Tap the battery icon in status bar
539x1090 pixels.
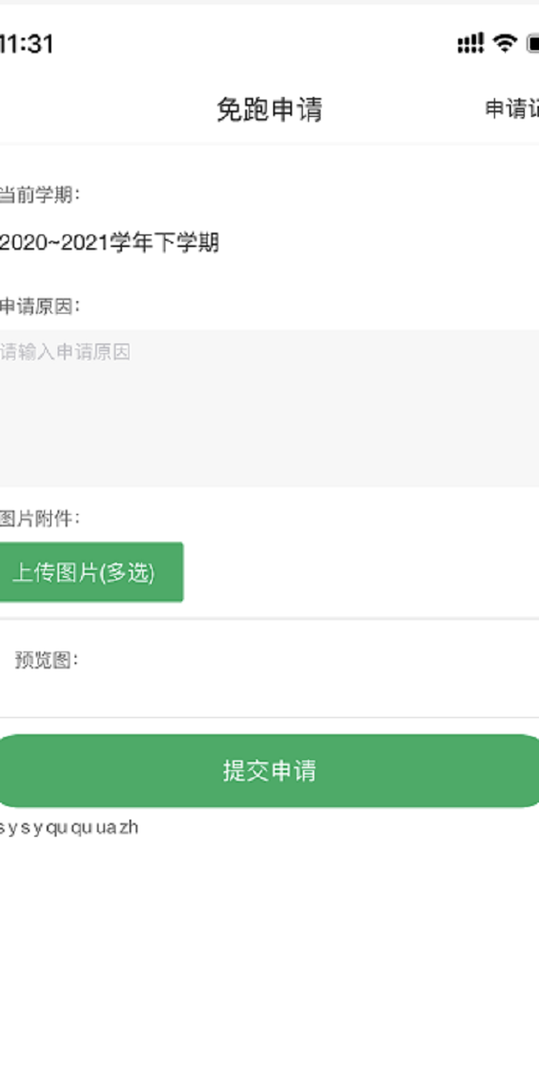[533, 42]
